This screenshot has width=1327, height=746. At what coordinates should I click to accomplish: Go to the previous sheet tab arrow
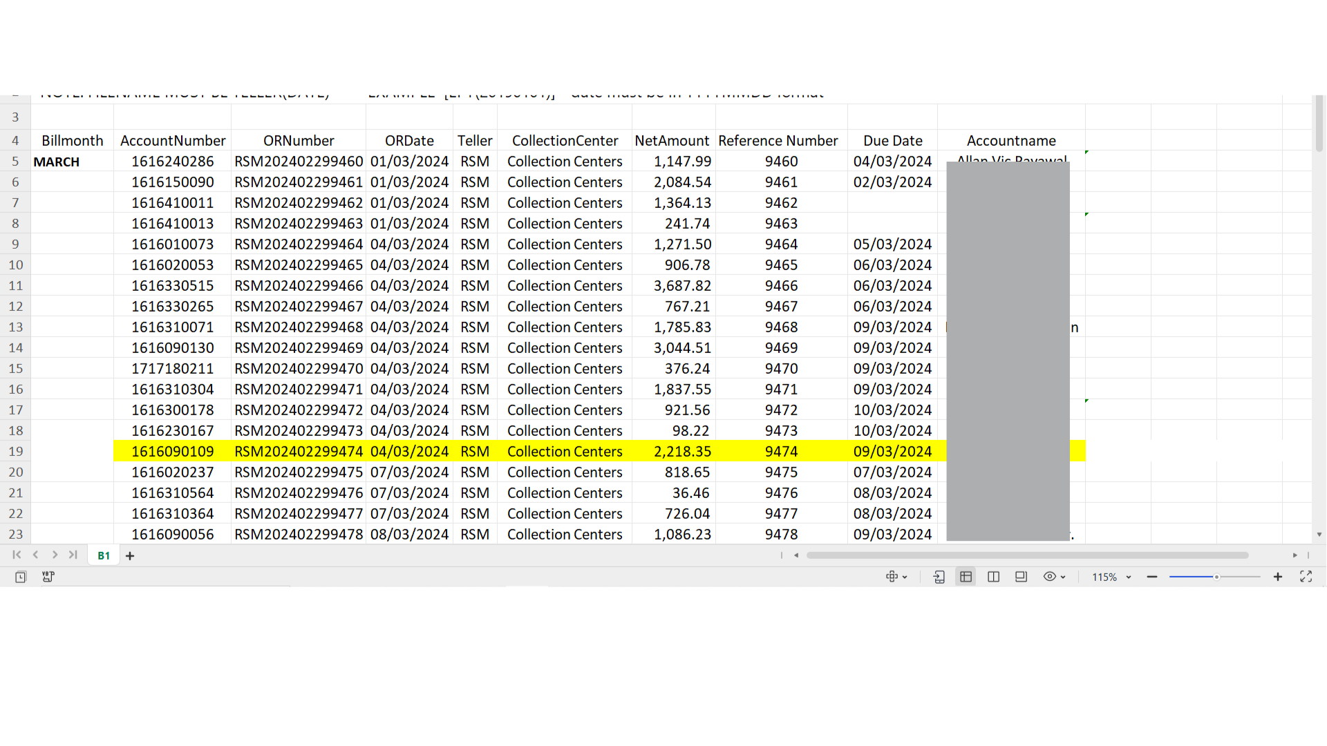pyautogui.click(x=35, y=555)
